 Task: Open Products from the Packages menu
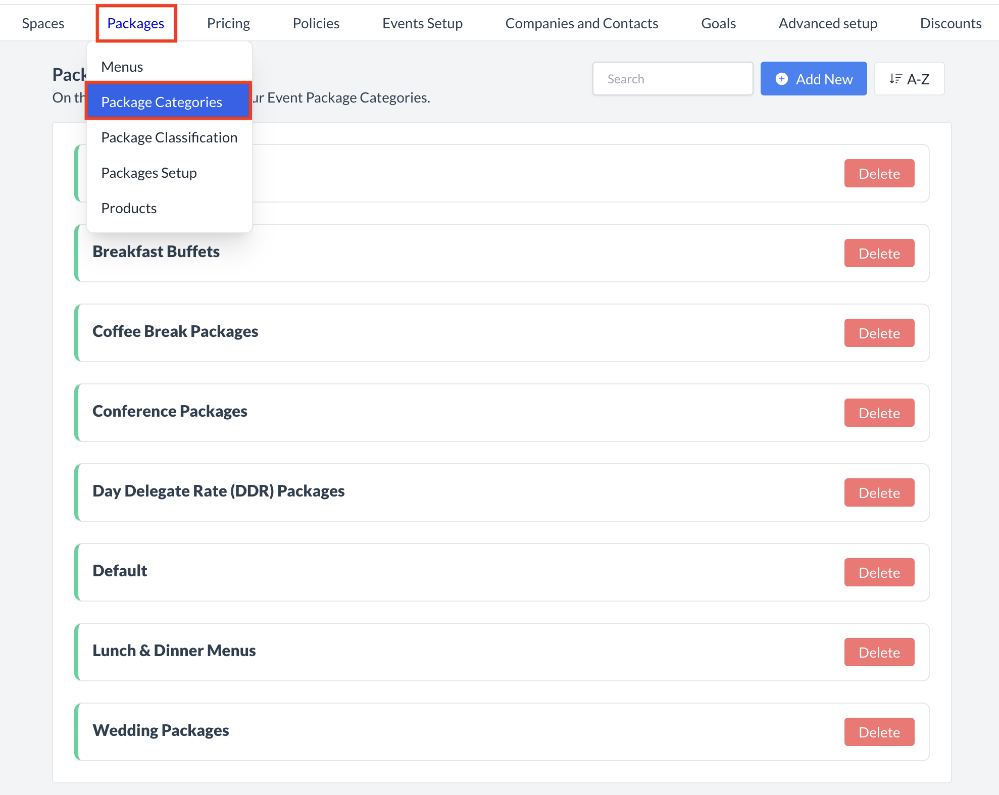[129, 208]
